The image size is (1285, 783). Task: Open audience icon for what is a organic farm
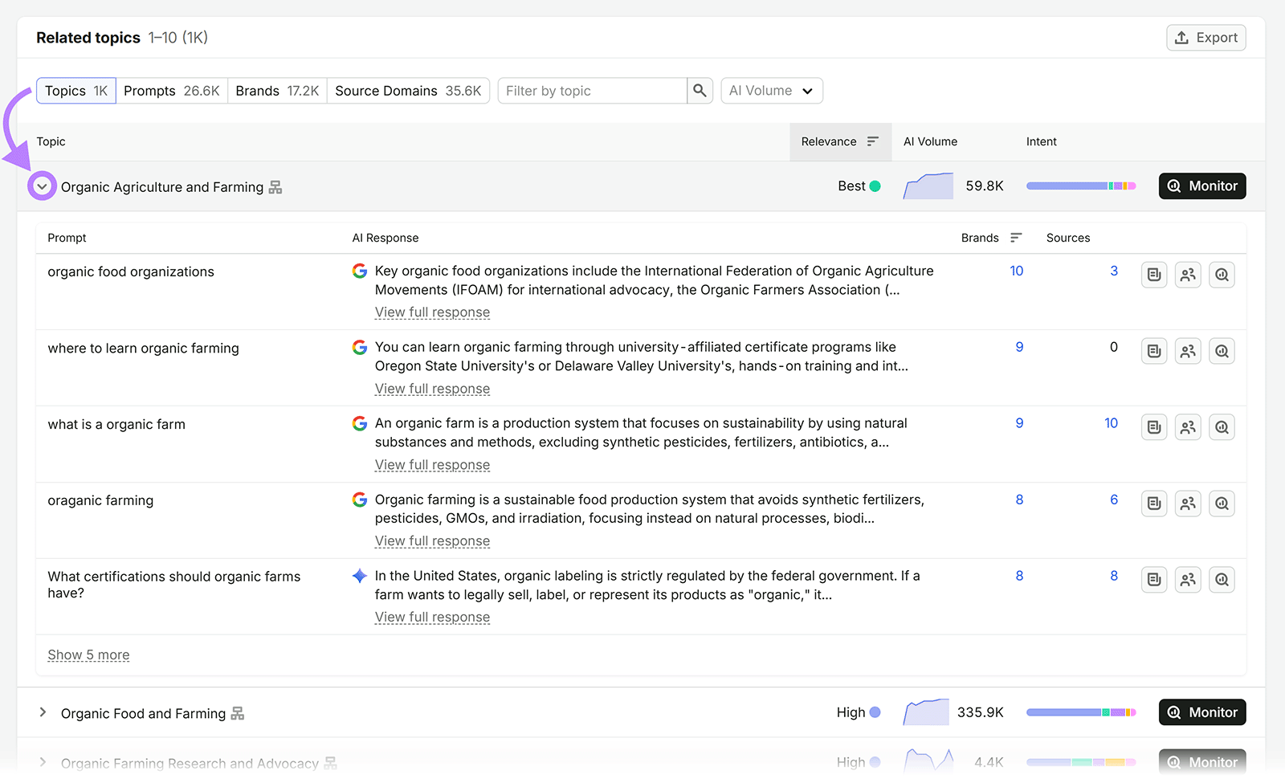click(1188, 427)
